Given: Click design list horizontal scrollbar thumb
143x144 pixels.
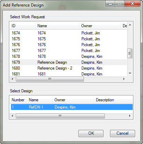Looking at the screenshot, I should [60, 116].
